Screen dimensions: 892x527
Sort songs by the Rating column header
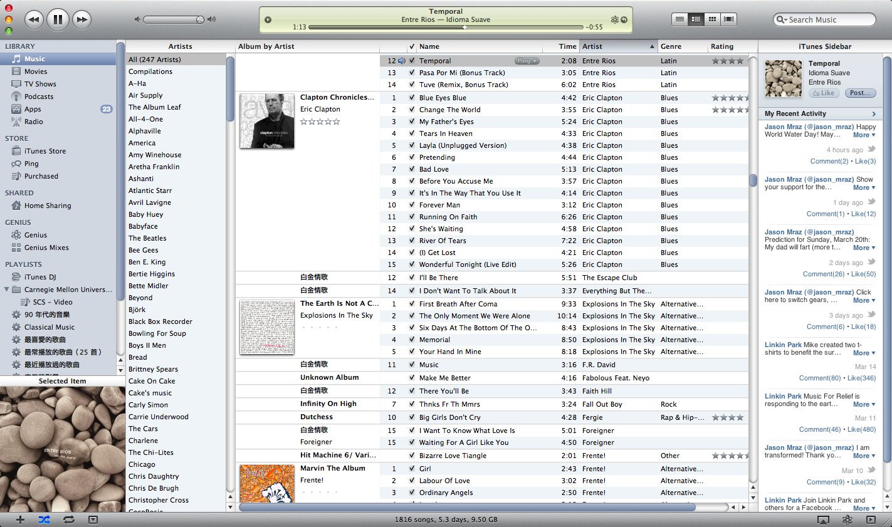pyautogui.click(x=728, y=46)
